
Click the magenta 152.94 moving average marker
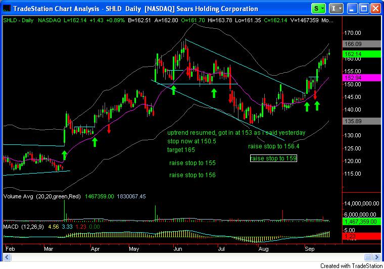point(361,78)
